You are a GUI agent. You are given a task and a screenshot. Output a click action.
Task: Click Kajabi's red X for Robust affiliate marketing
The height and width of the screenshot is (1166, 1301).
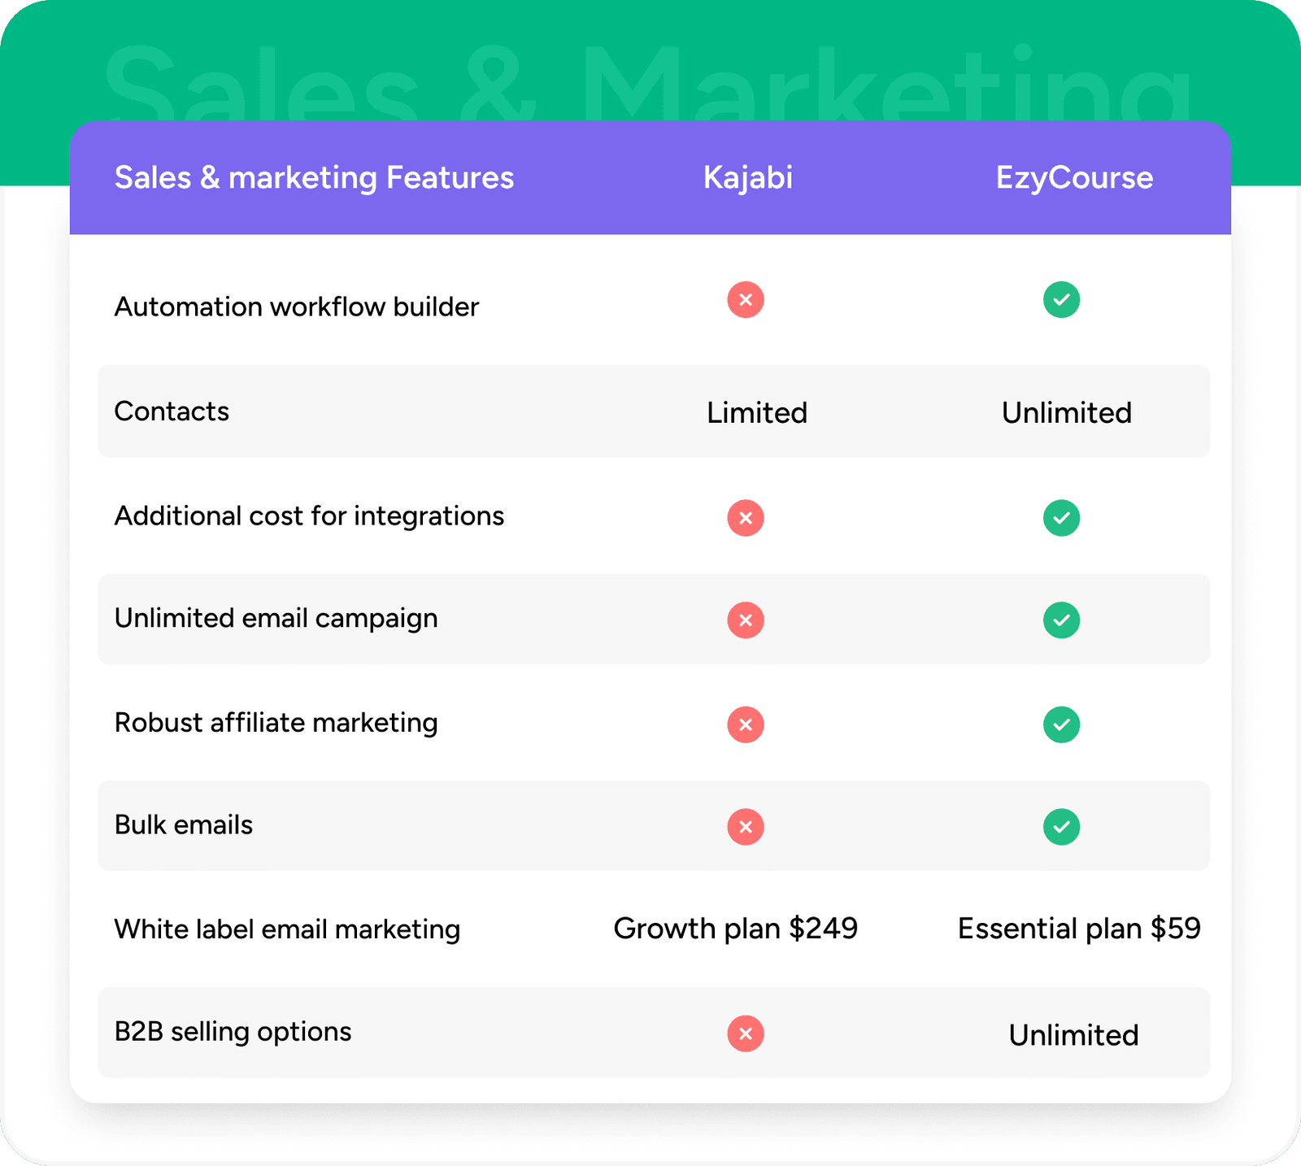tap(746, 724)
